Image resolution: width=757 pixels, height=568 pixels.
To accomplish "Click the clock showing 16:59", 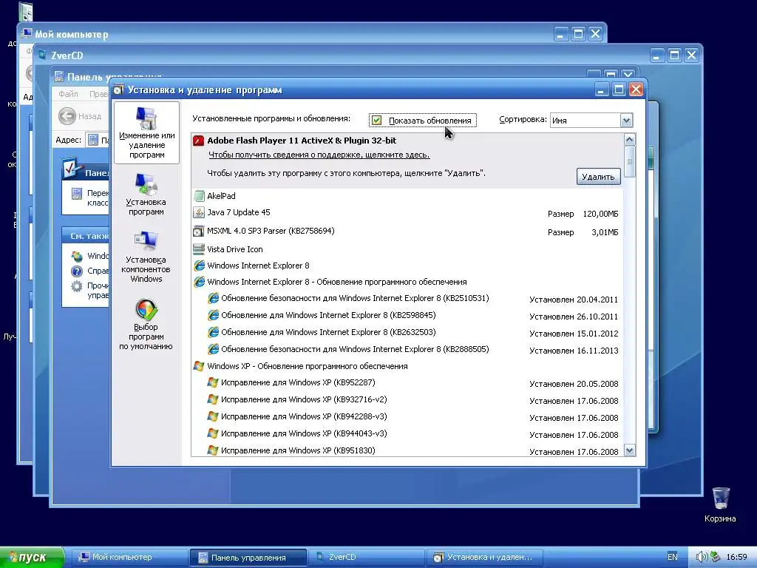I will (737, 557).
